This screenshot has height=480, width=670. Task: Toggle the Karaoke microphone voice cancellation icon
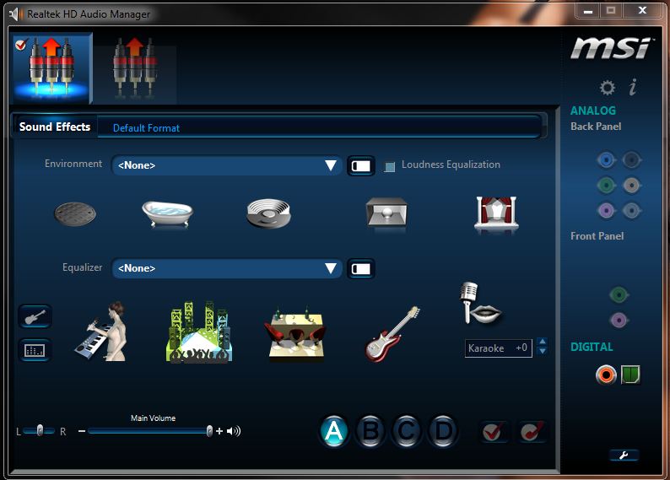click(x=481, y=303)
